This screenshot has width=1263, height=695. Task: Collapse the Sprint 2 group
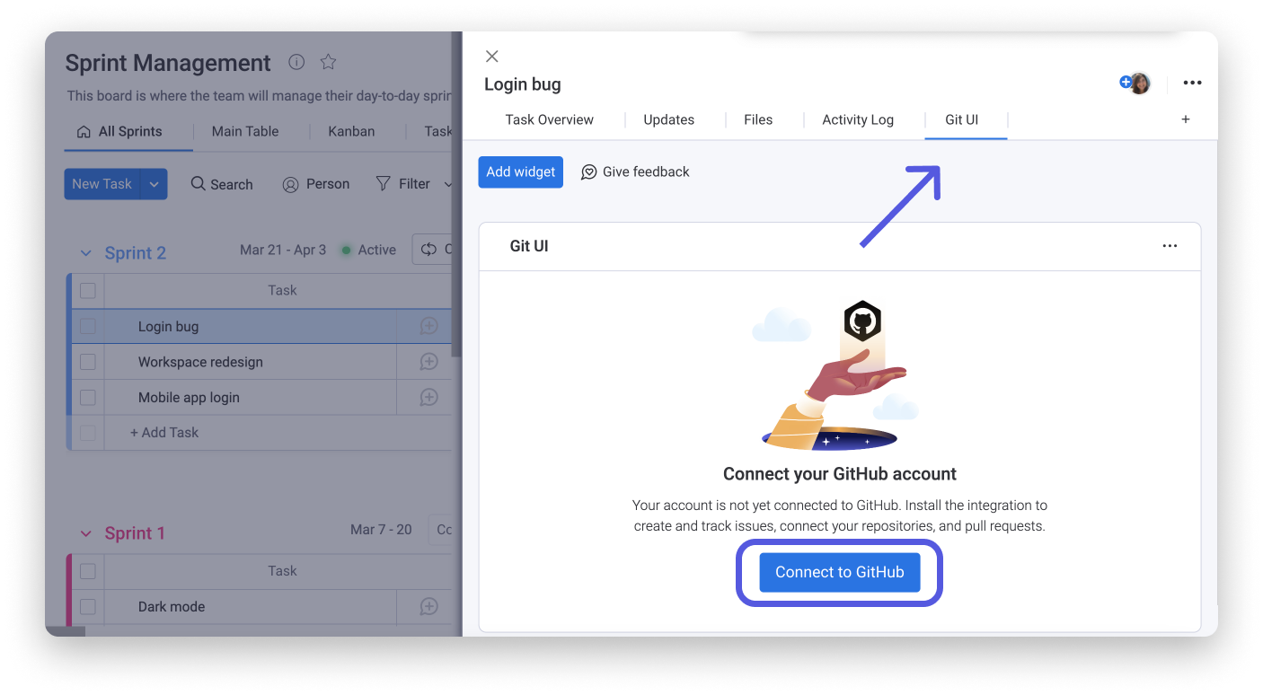click(85, 252)
